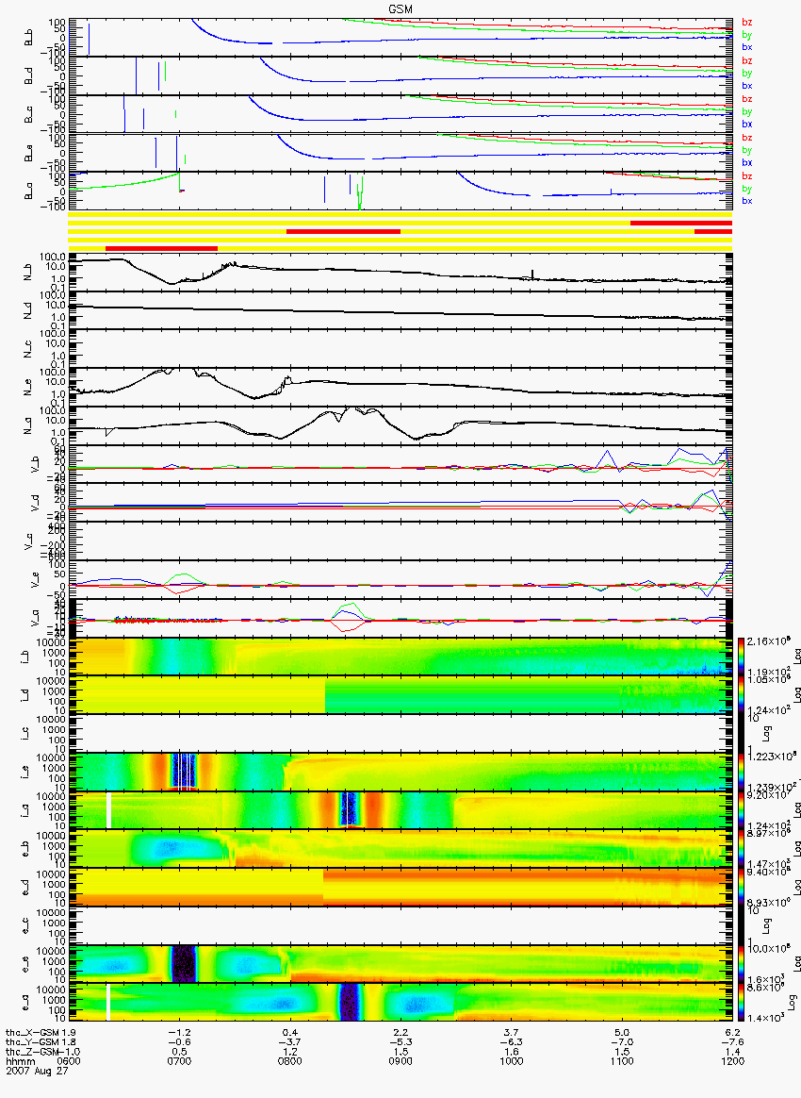Click the rainbow colorbar beside the i_b panel

pos(741,657)
